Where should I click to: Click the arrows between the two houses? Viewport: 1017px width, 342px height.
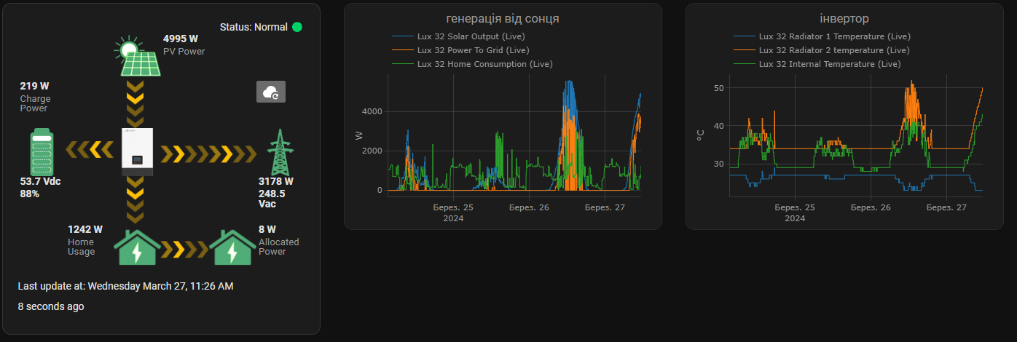click(x=185, y=250)
